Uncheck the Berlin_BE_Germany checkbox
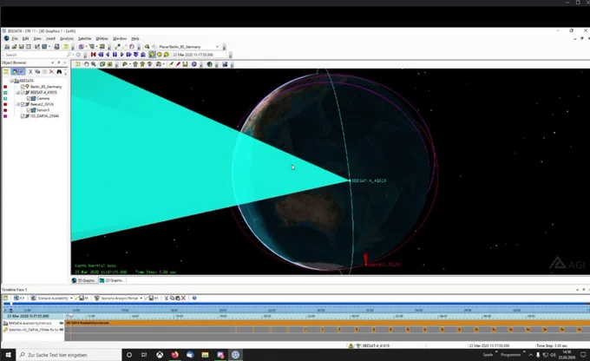Screen dimensions: 590x361 click(23, 87)
